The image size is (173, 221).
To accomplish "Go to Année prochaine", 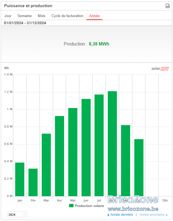I will [x=152, y=214].
